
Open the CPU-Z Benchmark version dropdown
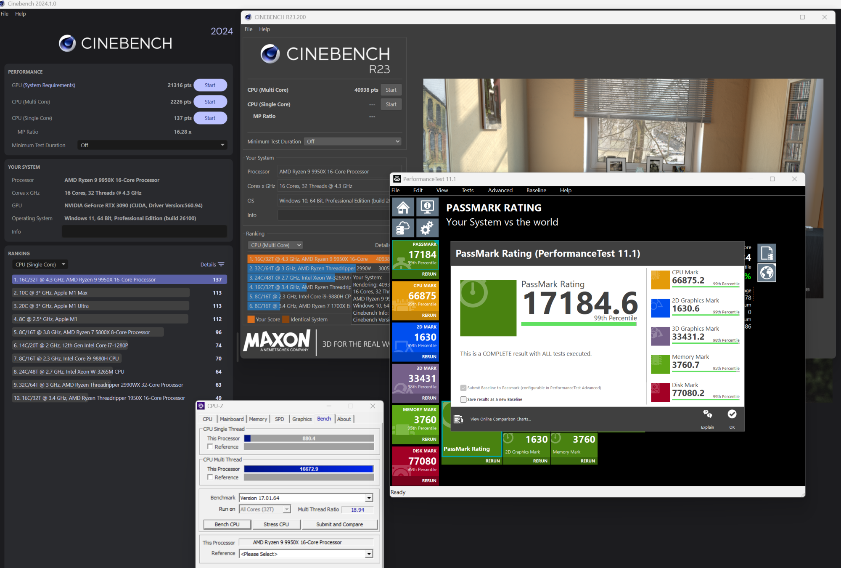[x=306, y=498]
